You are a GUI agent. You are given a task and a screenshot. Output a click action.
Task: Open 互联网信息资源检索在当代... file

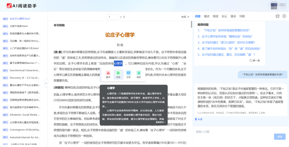(25, 100)
